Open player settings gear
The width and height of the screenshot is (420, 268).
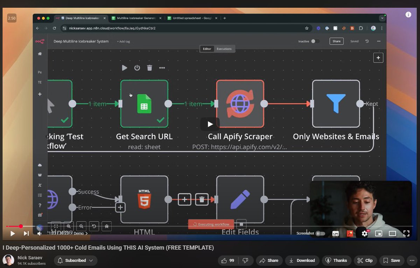click(365, 233)
